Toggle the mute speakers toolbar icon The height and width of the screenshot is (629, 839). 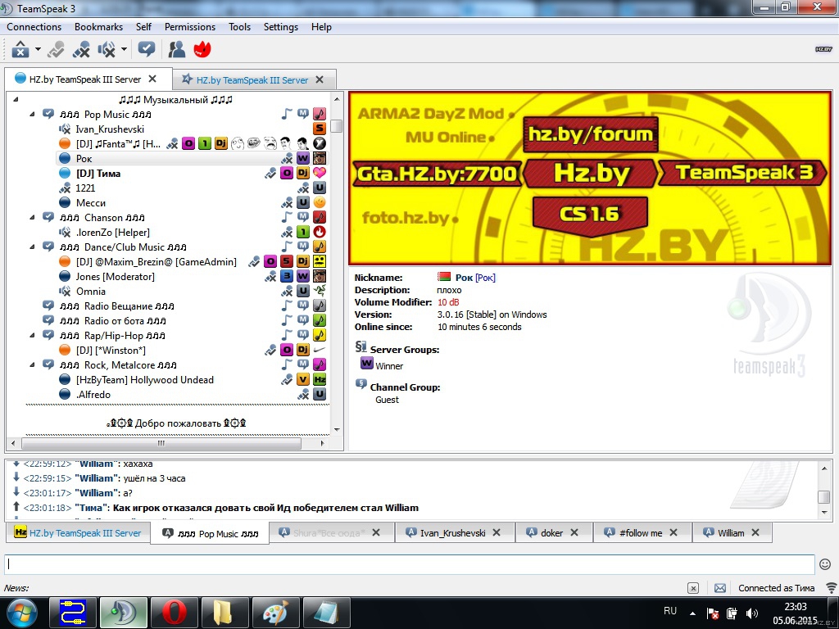[107, 50]
